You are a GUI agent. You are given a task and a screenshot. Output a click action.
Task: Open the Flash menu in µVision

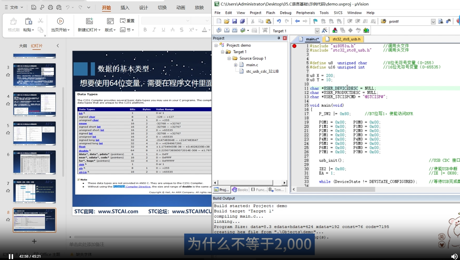pos(270,13)
